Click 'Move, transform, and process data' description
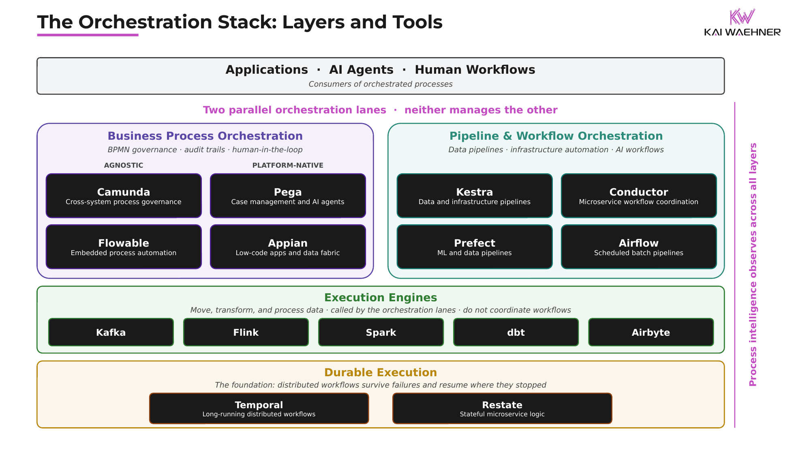811x456 pixels. [x=257, y=310]
